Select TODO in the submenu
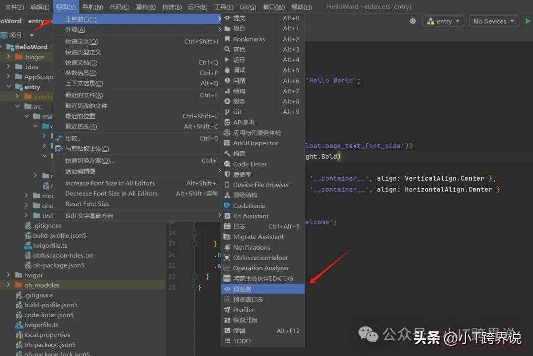The height and width of the screenshot is (356, 533). (x=263, y=341)
